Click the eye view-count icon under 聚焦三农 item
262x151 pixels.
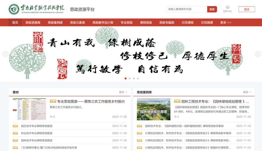point(51,117)
